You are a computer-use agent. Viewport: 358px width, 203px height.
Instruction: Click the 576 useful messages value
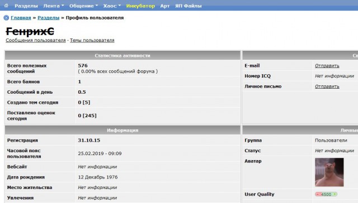[83, 66]
